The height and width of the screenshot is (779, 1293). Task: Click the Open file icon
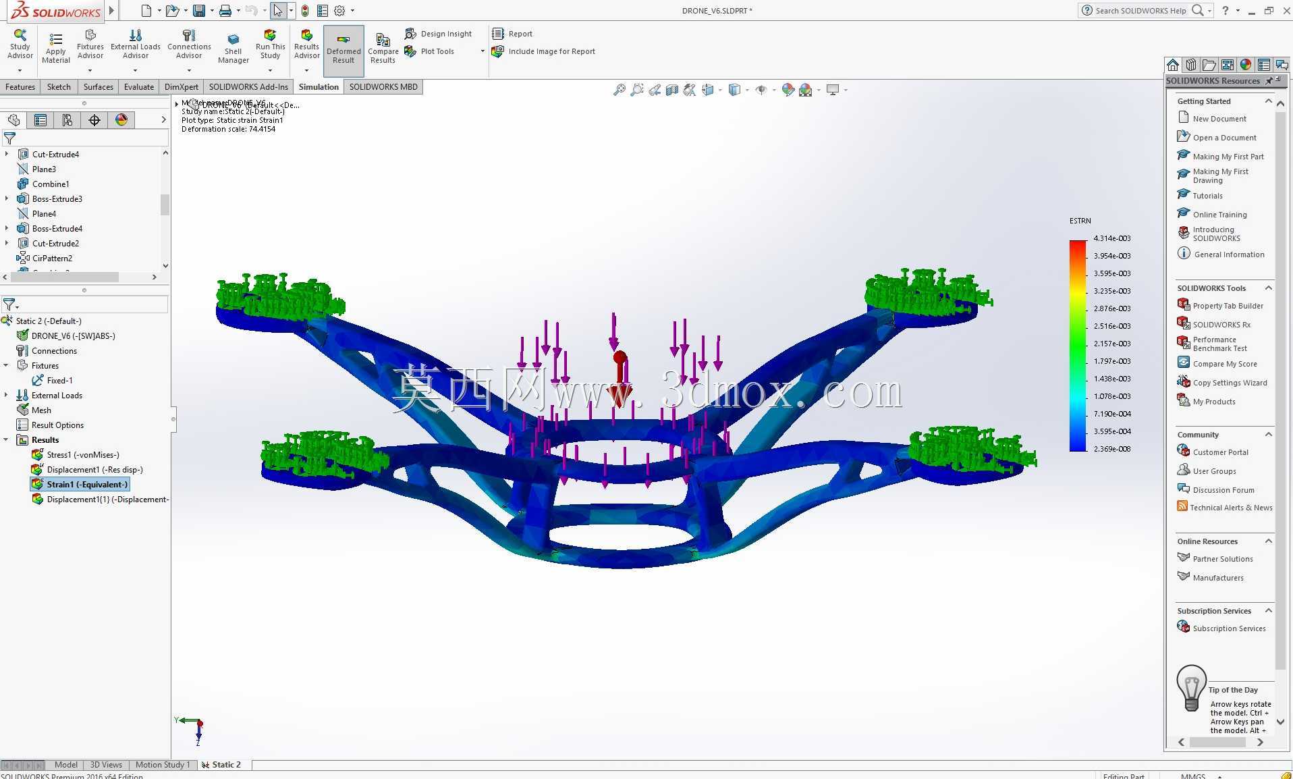point(172,11)
